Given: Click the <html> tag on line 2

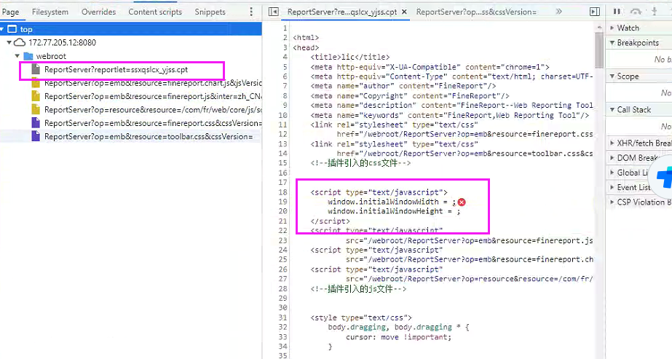Looking at the screenshot, I should [306, 38].
